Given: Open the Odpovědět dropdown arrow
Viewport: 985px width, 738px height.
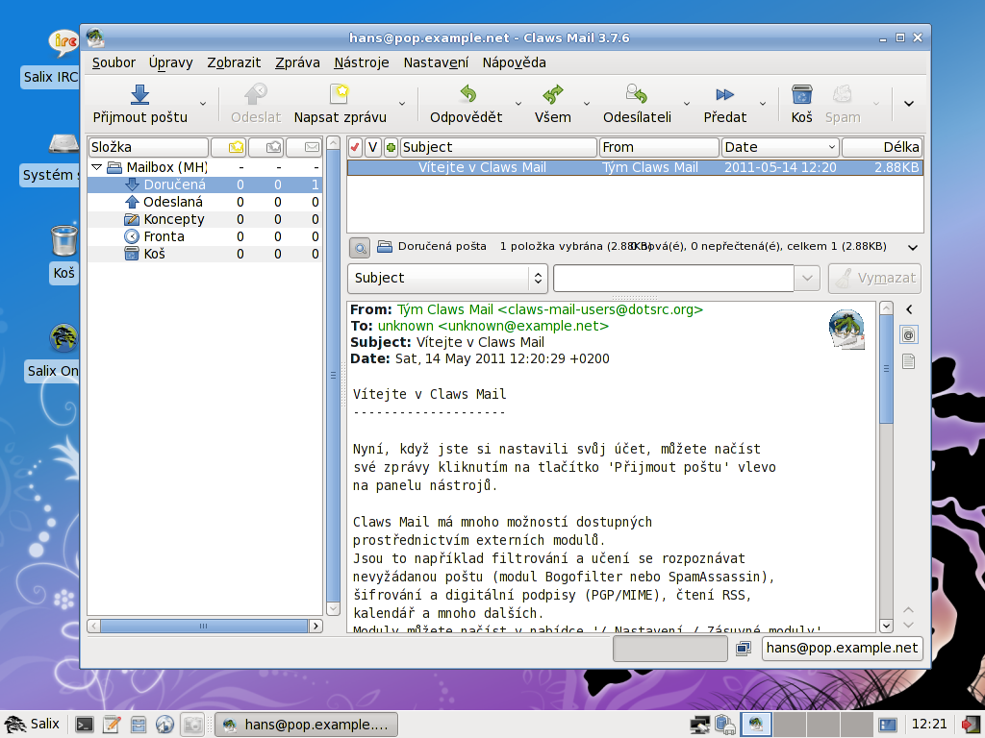Looking at the screenshot, I should tap(518, 104).
